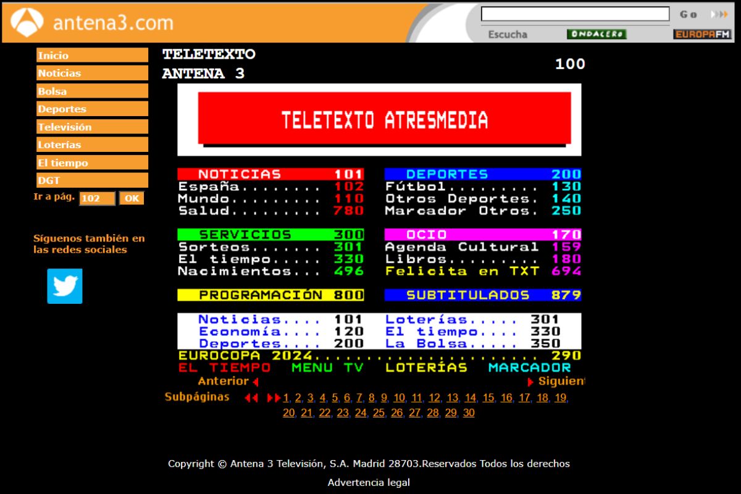Image resolution: width=741 pixels, height=494 pixels.
Task: Open El tiempo in sidebar menu
Action: [92, 163]
